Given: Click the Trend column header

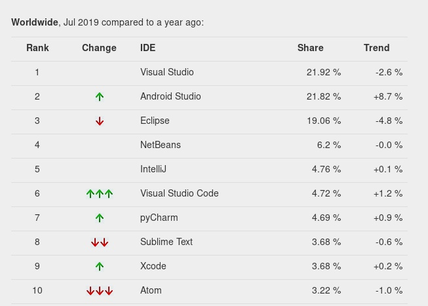Looking at the screenshot, I should (x=376, y=48).
